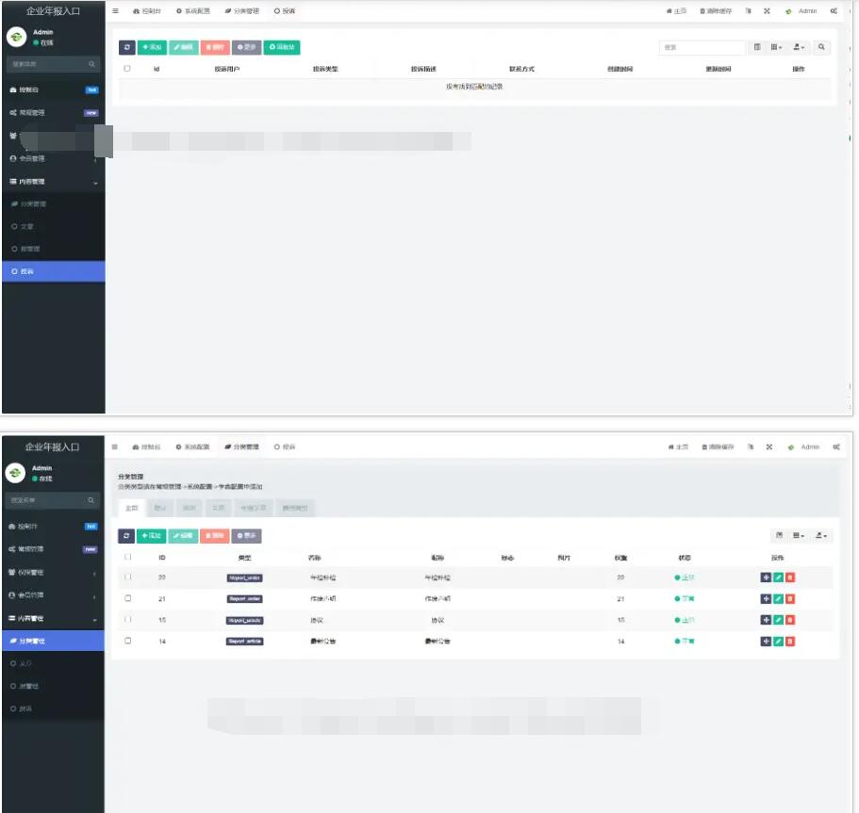
Task: Click the search input field in 投诉 table toolbar
Action: click(x=701, y=47)
